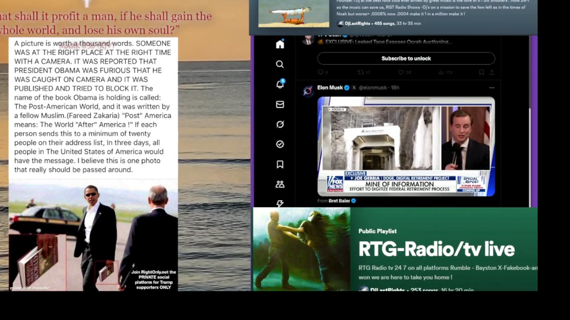Screen dimensions: 570x320
Task: Like the Oprah leaked tape post
Action: click(401, 72)
